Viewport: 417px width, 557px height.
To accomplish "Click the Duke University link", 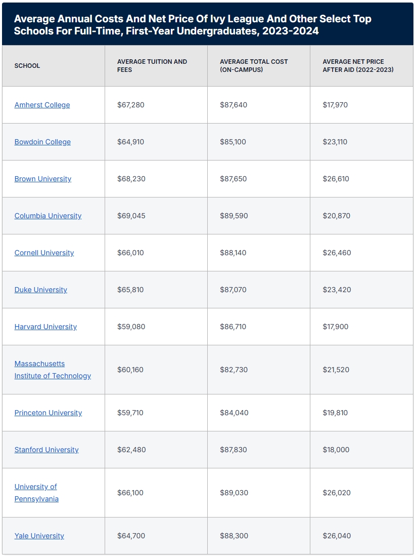I will tap(40, 290).
